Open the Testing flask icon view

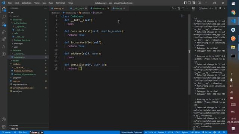tap(4, 47)
